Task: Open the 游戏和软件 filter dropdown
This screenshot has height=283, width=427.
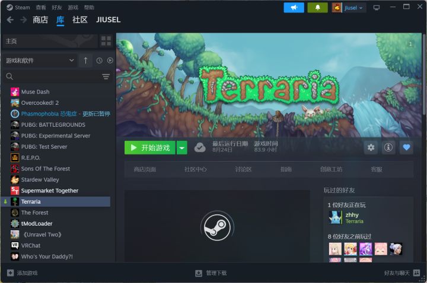Action: (40, 60)
